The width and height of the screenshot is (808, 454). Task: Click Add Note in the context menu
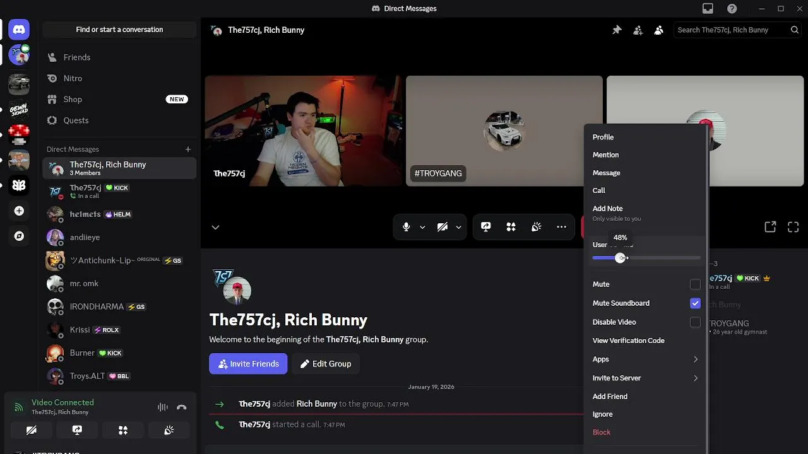645,212
